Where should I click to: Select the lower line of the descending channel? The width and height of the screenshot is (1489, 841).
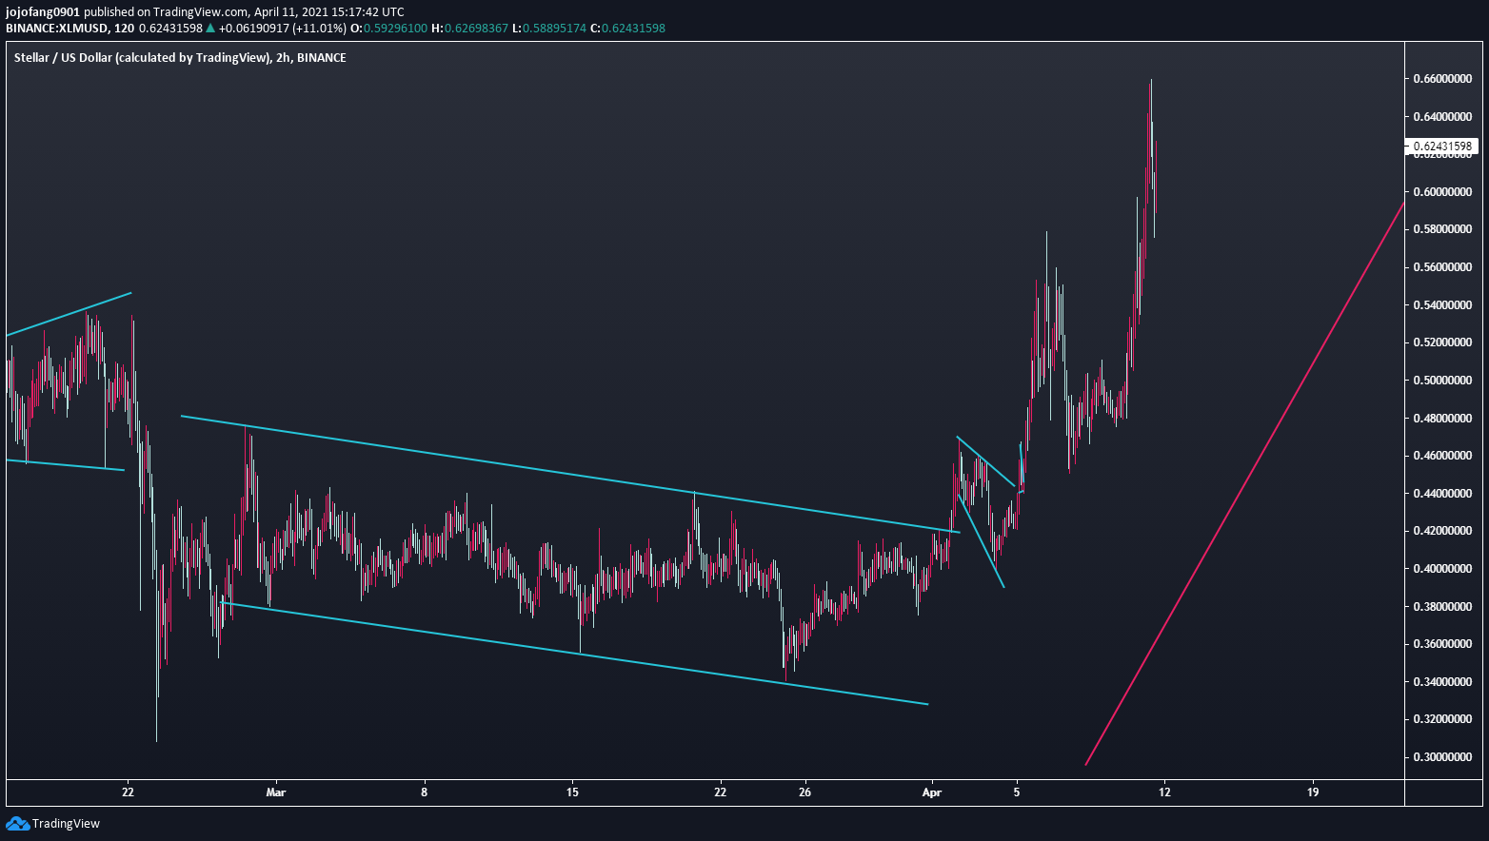click(x=574, y=653)
